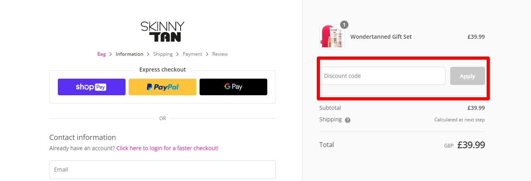Click the chevron between Shipping and Payment
531x181 pixels.
[x=178, y=54]
